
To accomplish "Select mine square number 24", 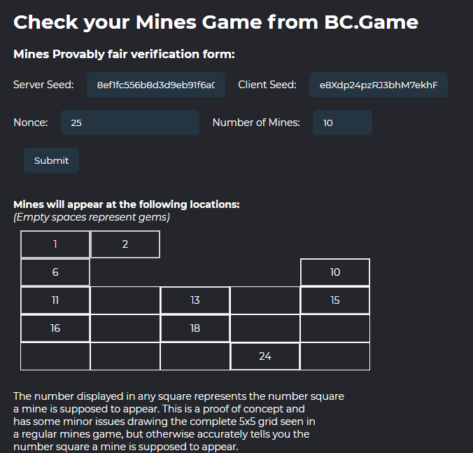I will [x=265, y=356].
